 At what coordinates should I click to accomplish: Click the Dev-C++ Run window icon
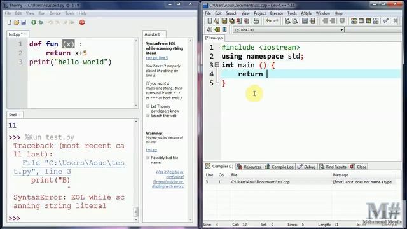click(361, 21)
